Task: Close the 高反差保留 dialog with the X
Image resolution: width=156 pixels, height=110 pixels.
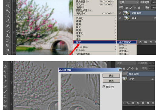Action: click(x=120, y=70)
